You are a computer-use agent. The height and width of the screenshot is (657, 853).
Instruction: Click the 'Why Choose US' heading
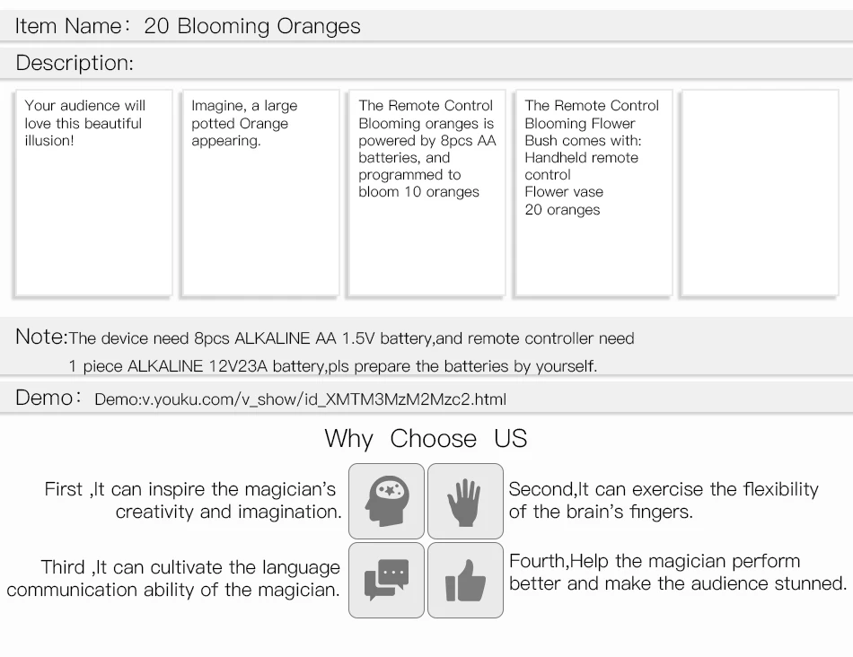[x=426, y=438]
